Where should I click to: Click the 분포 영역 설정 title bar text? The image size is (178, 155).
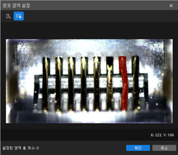click(16, 5)
